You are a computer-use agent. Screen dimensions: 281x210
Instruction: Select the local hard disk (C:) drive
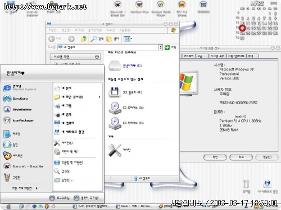click(x=125, y=66)
